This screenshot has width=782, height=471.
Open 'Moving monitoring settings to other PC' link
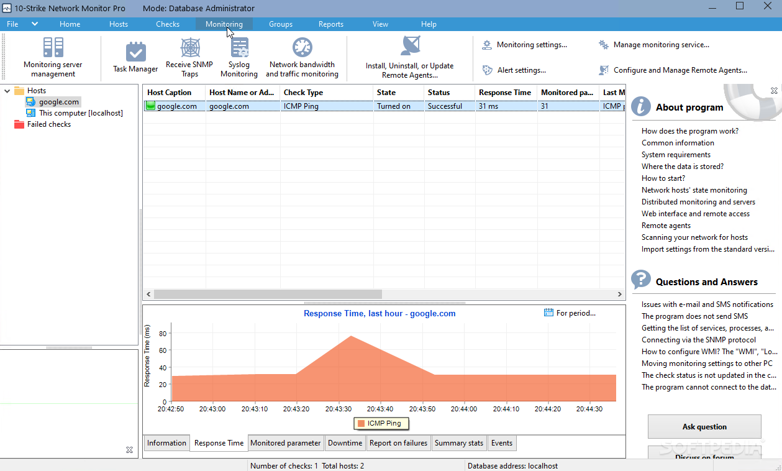pos(707,364)
